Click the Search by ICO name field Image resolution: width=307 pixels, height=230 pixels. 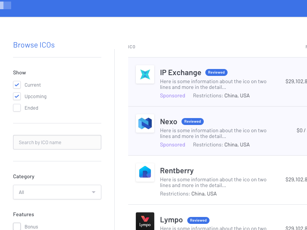point(57,142)
